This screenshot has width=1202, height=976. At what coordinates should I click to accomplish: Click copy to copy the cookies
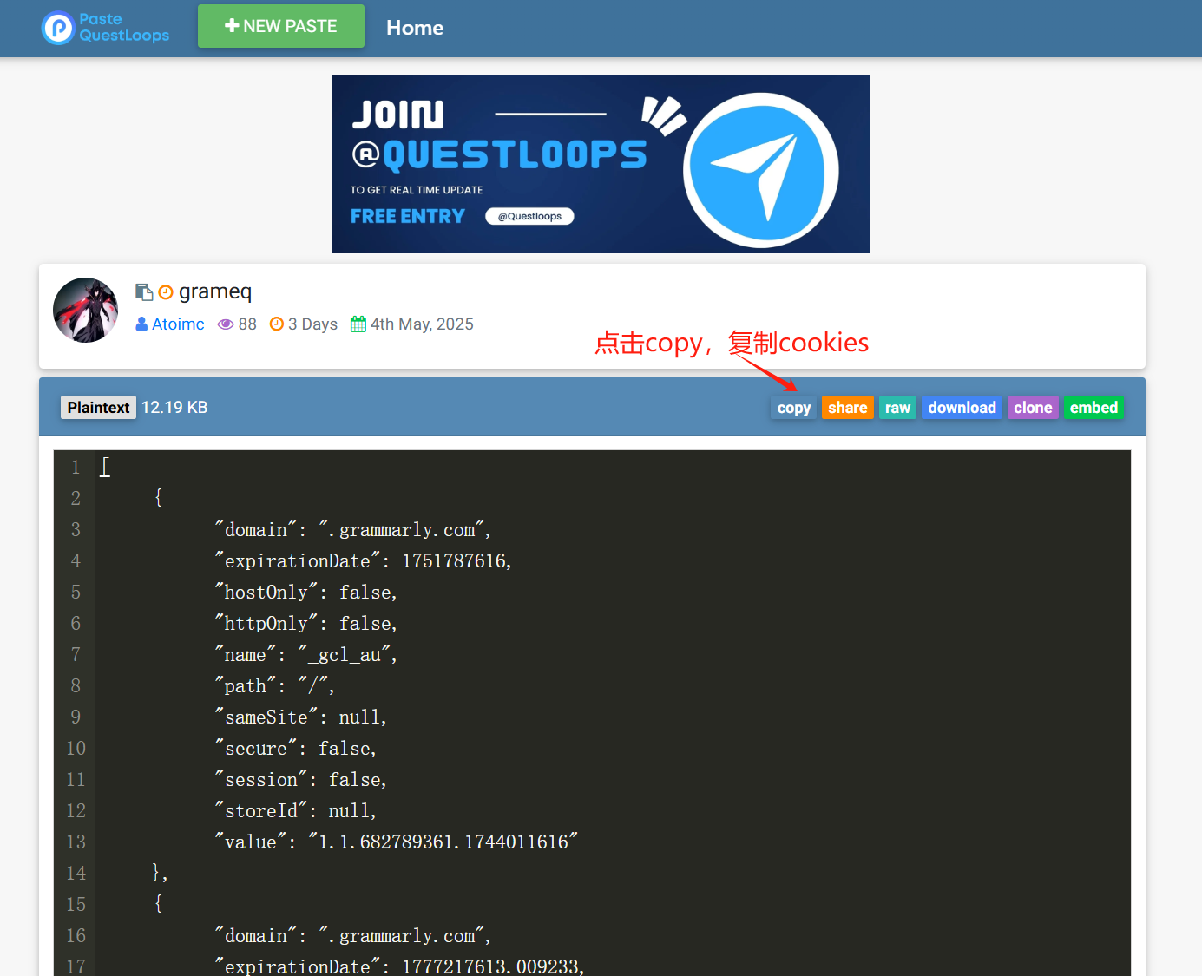coord(793,407)
